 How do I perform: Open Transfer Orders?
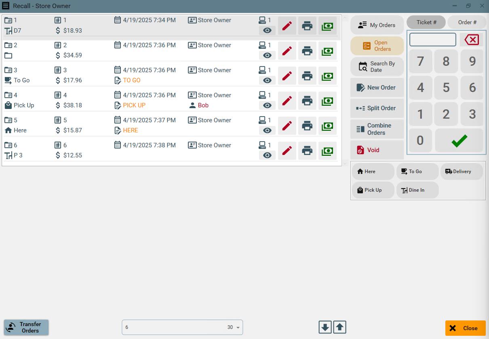[26, 327]
